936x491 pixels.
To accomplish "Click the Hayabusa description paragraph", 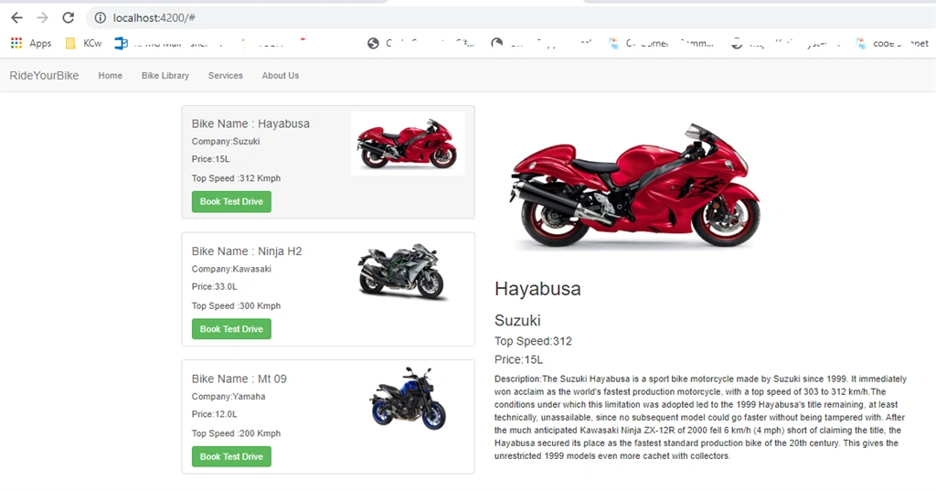I will click(x=701, y=418).
